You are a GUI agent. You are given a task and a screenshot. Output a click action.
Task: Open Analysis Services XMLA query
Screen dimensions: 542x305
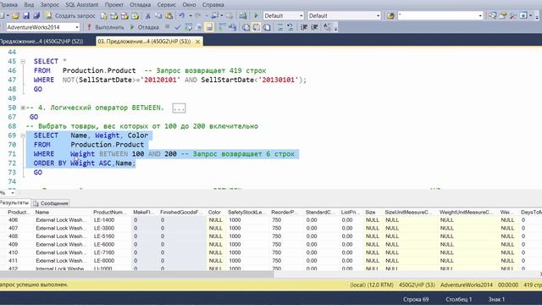point(135,16)
